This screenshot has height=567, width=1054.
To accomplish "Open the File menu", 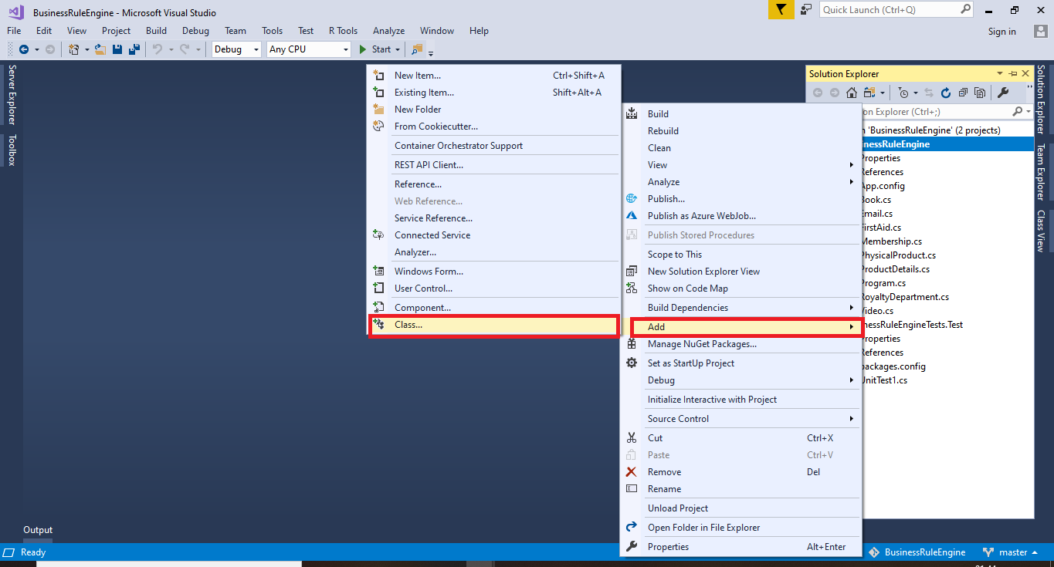I will (14, 31).
